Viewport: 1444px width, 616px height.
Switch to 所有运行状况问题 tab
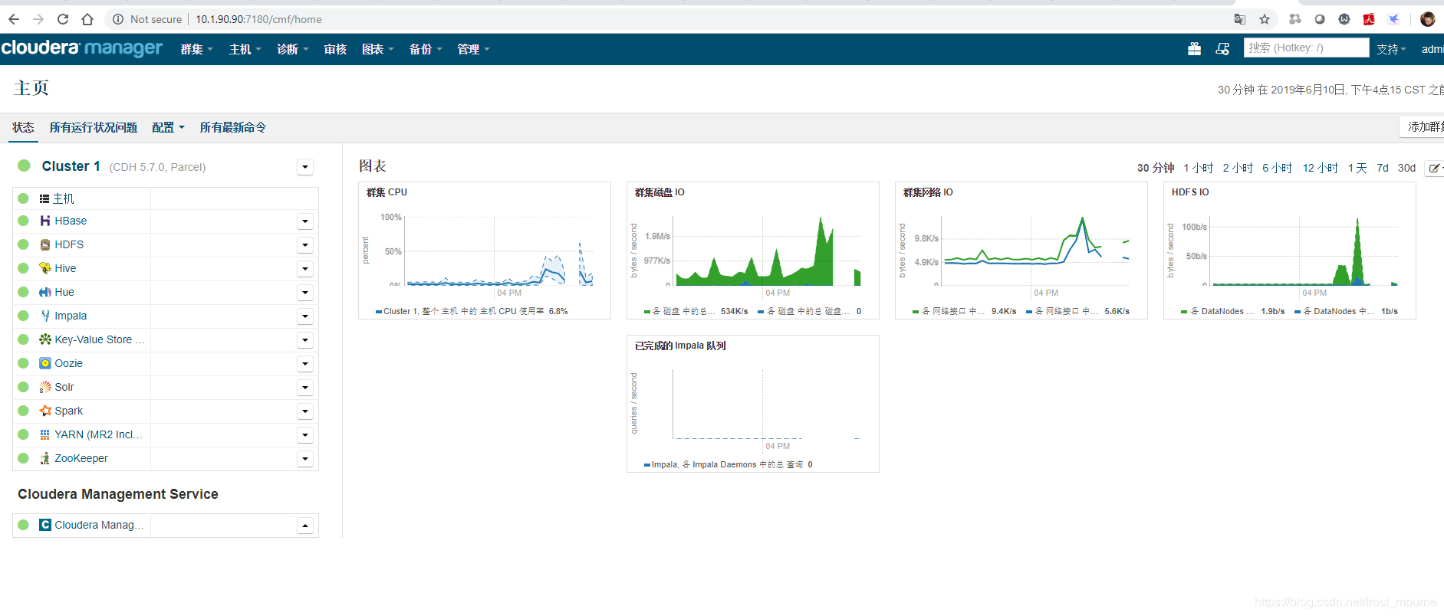pyautogui.click(x=94, y=127)
